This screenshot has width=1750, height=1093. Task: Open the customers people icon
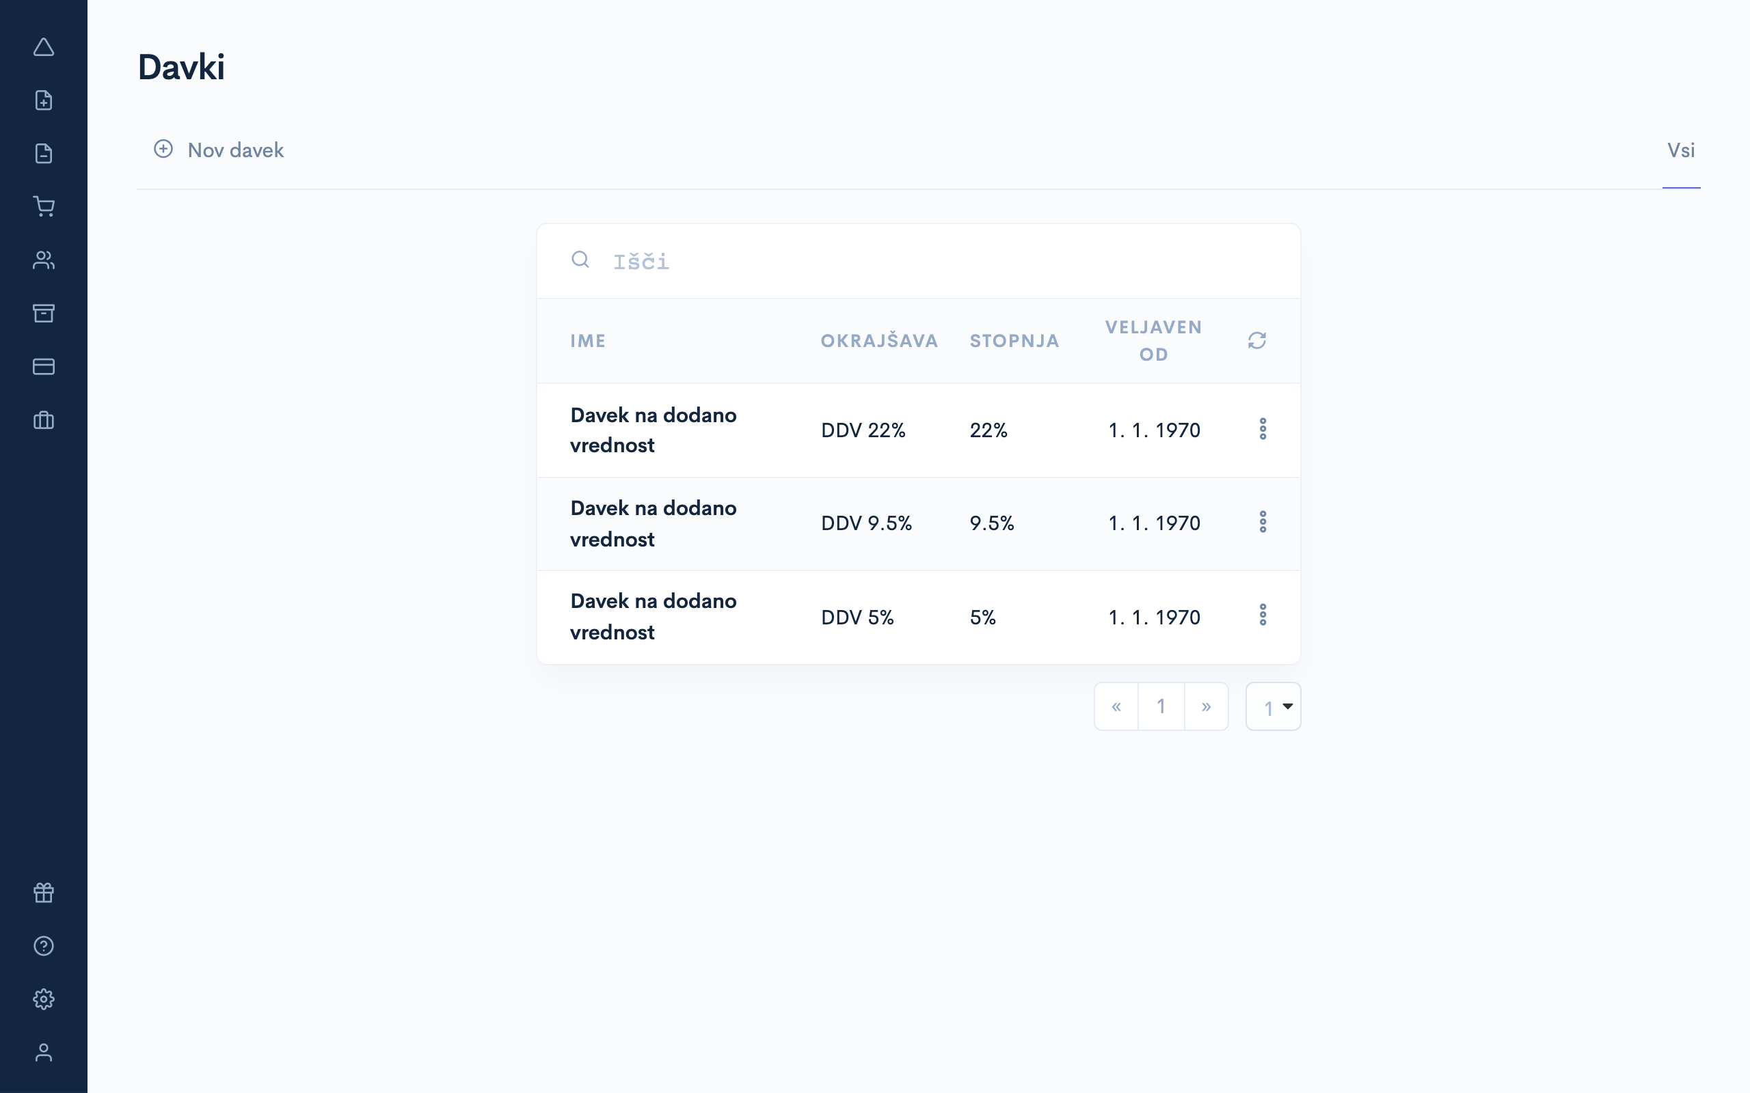click(x=43, y=260)
